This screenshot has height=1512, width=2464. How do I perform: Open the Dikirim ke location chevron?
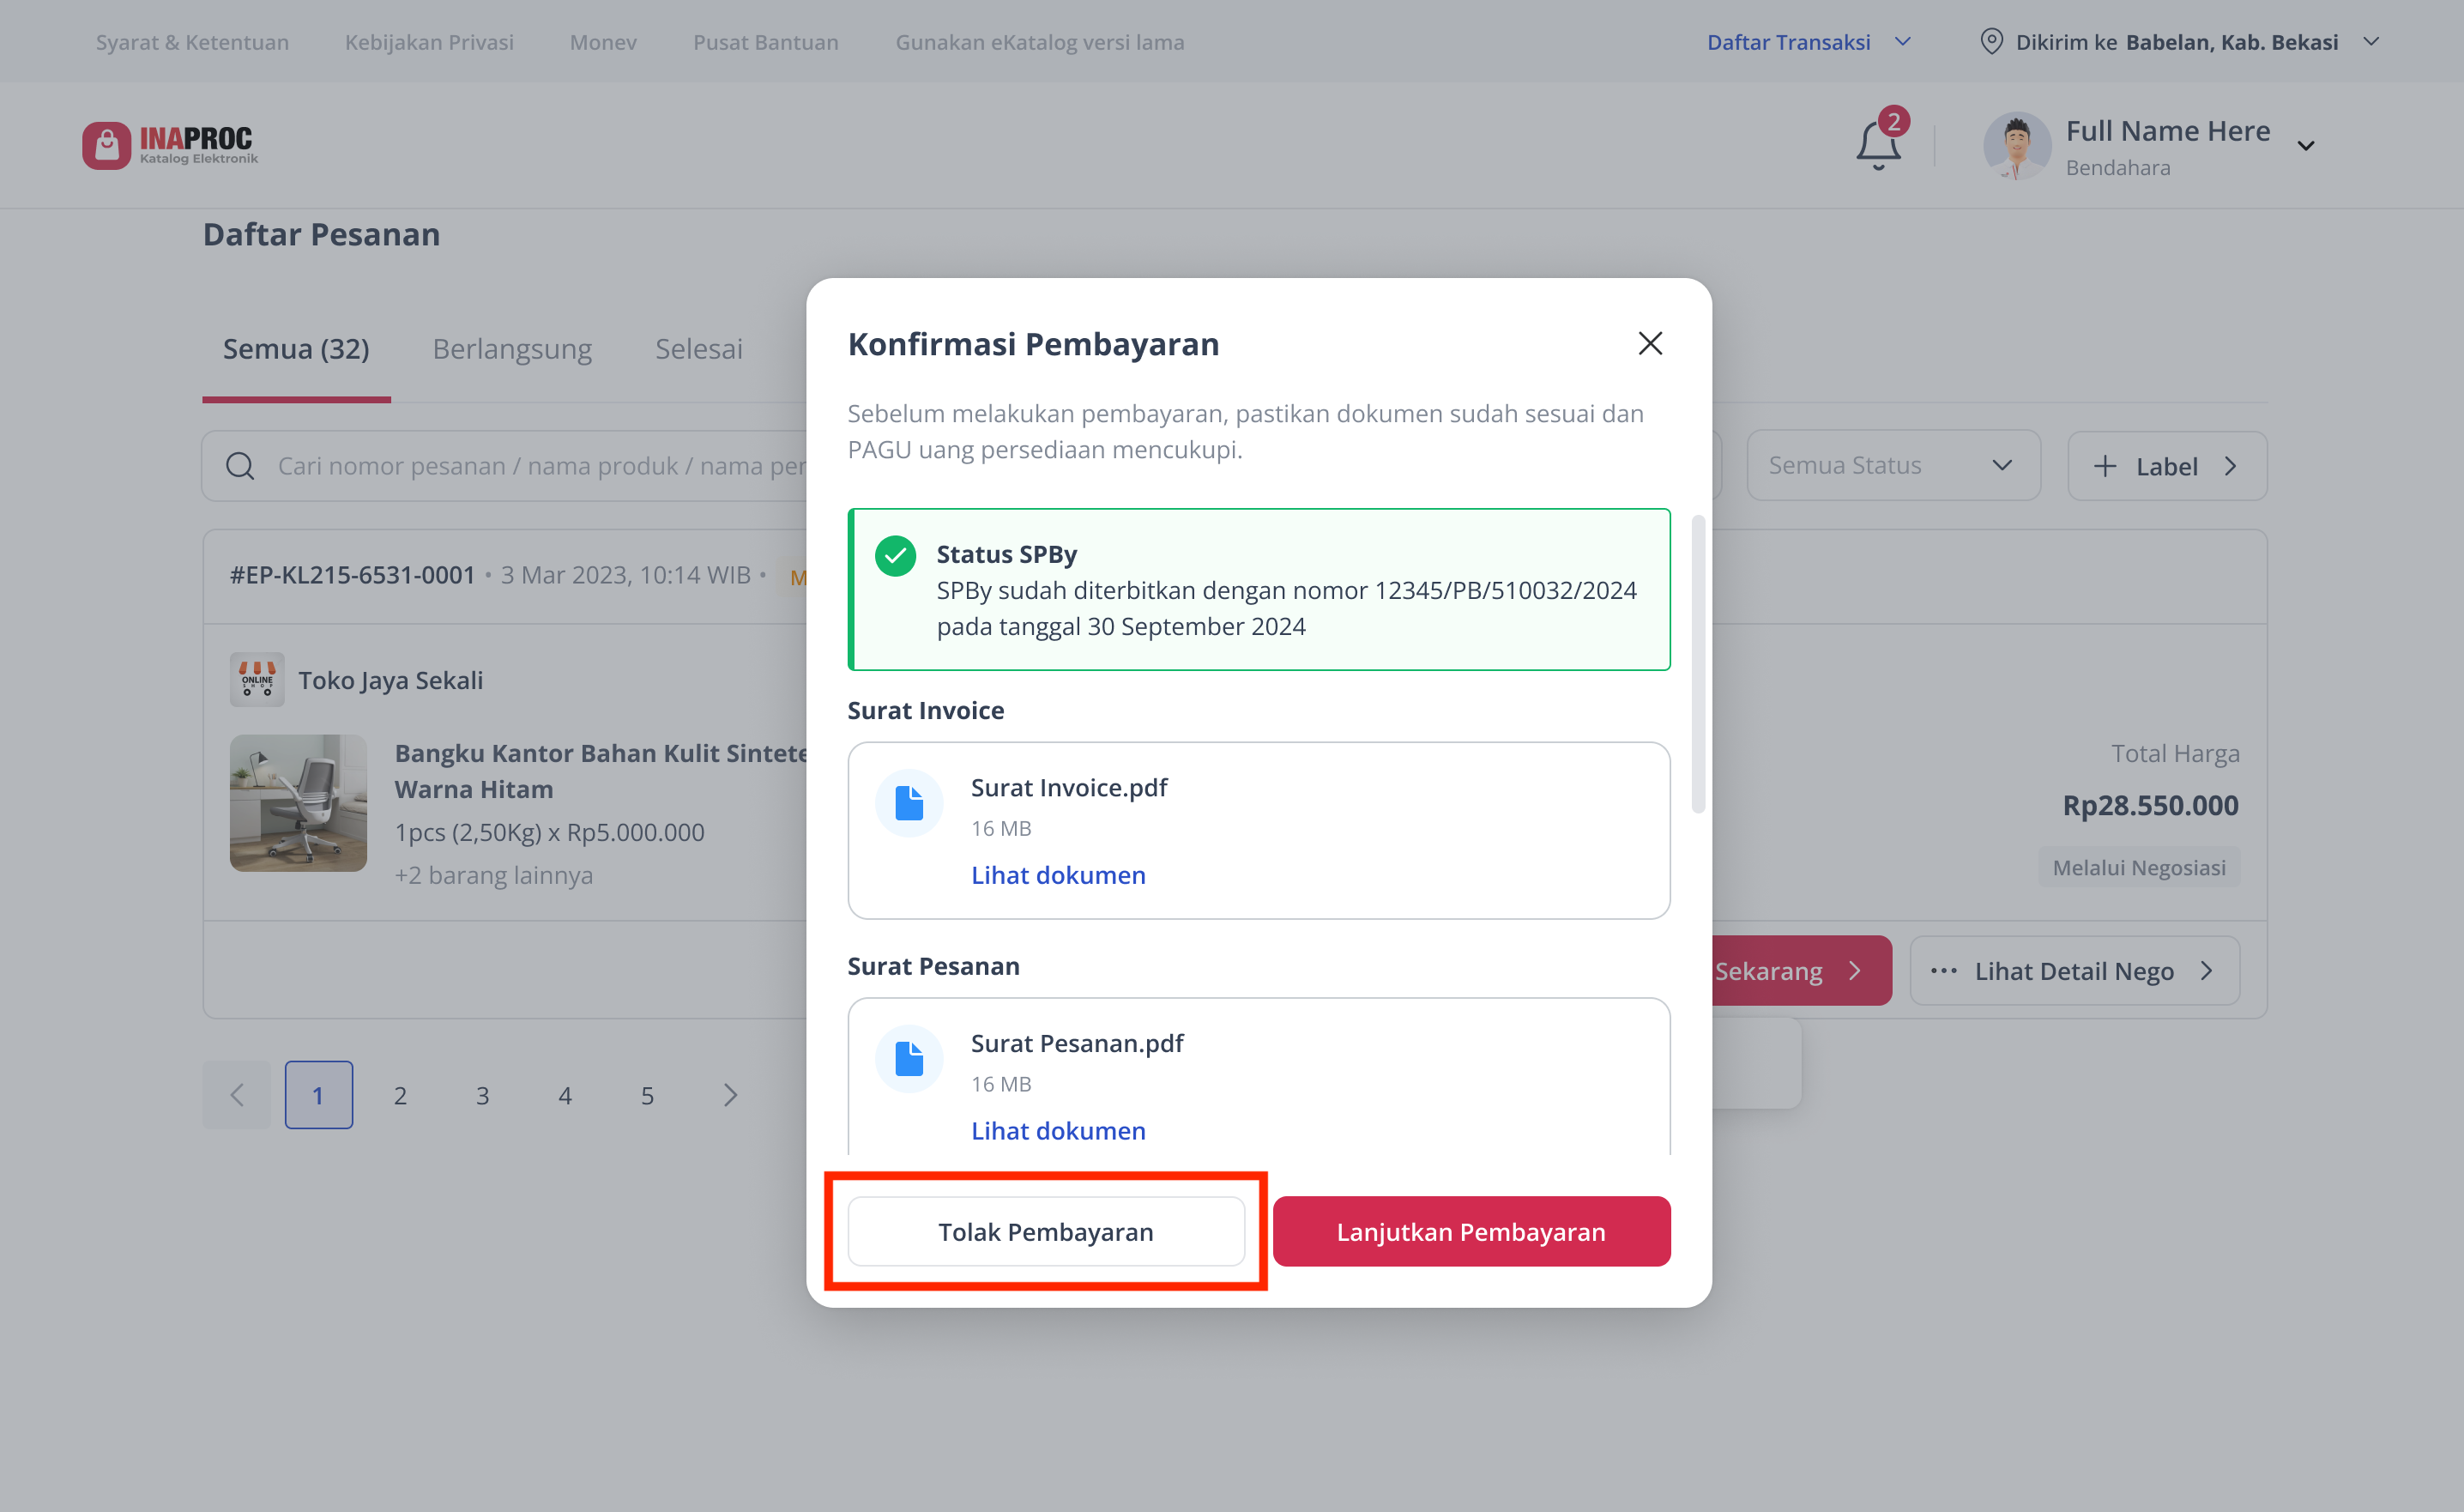(2371, 42)
